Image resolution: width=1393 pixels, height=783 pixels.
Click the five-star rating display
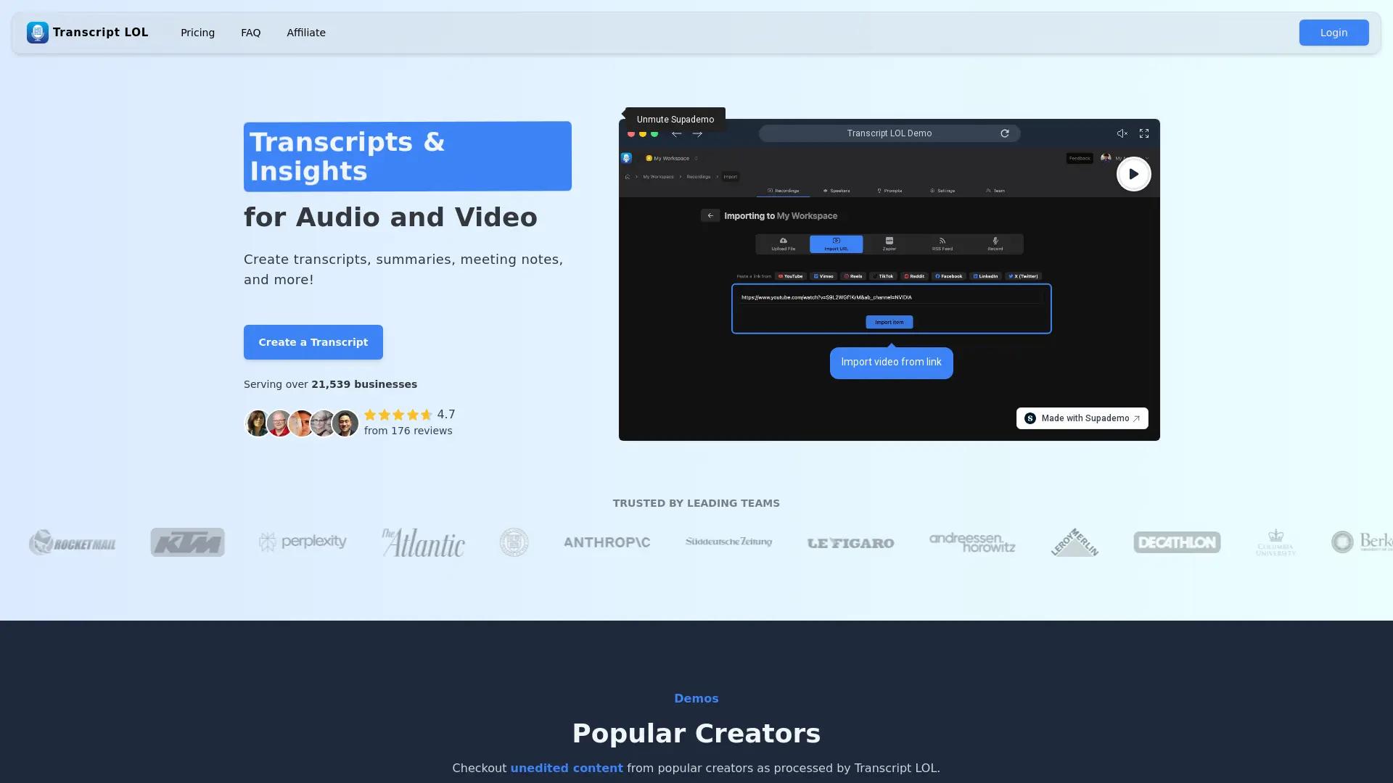pyautogui.click(x=398, y=415)
